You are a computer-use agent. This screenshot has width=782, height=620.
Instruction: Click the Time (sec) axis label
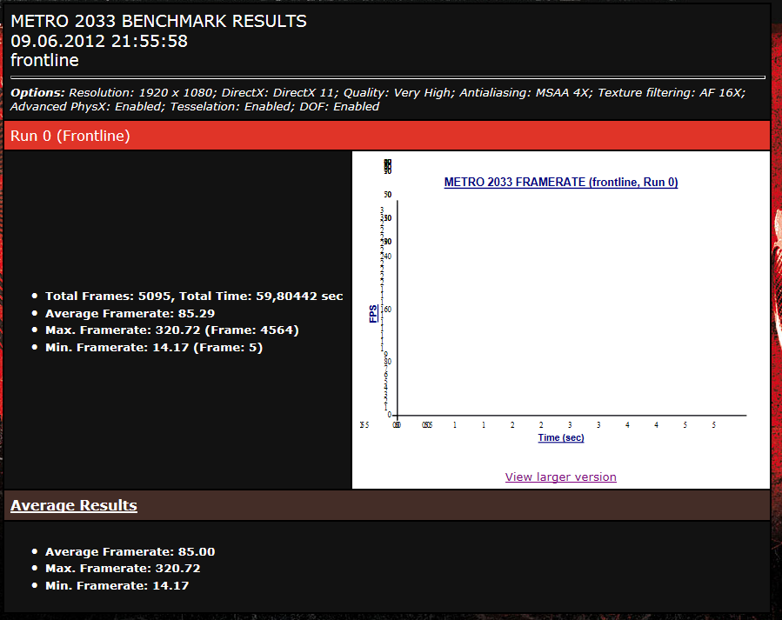(x=560, y=437)
